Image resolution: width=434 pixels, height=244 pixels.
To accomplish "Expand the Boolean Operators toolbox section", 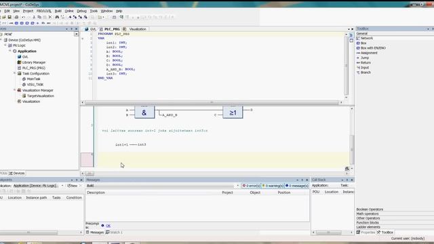I will point(395,209).
